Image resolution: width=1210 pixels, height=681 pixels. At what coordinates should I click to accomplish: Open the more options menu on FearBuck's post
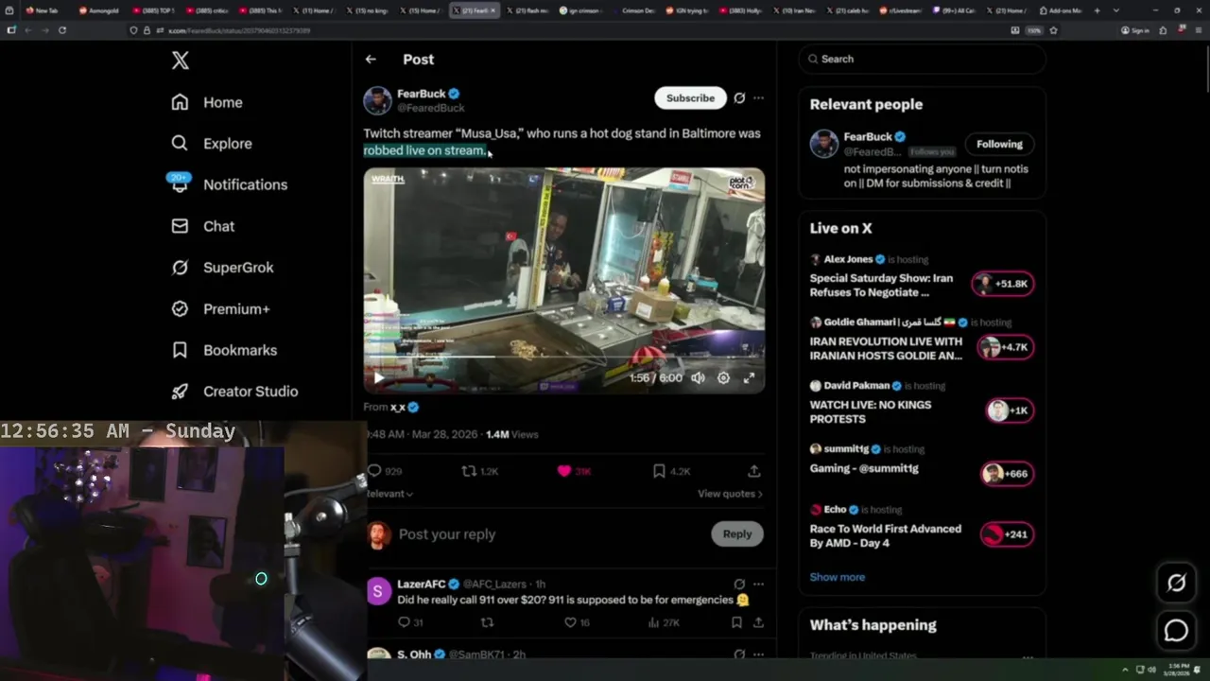coord(758,97)
